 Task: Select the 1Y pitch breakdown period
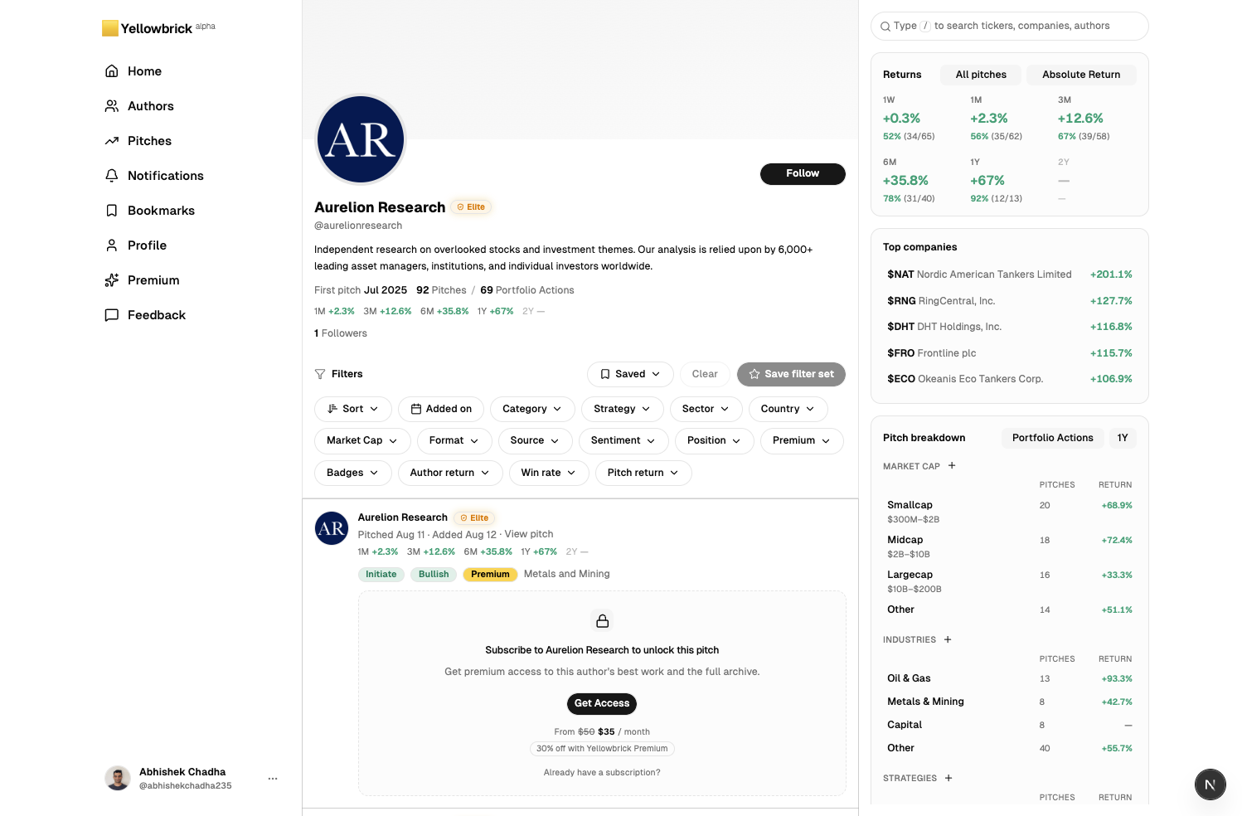coord(1123,438)
